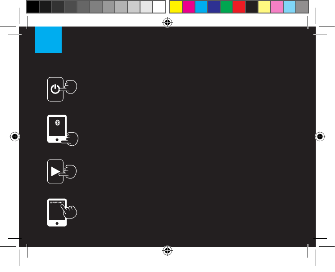Click the registration crosshair mark at bottom center
The height and width of the screenshot is (272, 335).
[x=167, y=250]
